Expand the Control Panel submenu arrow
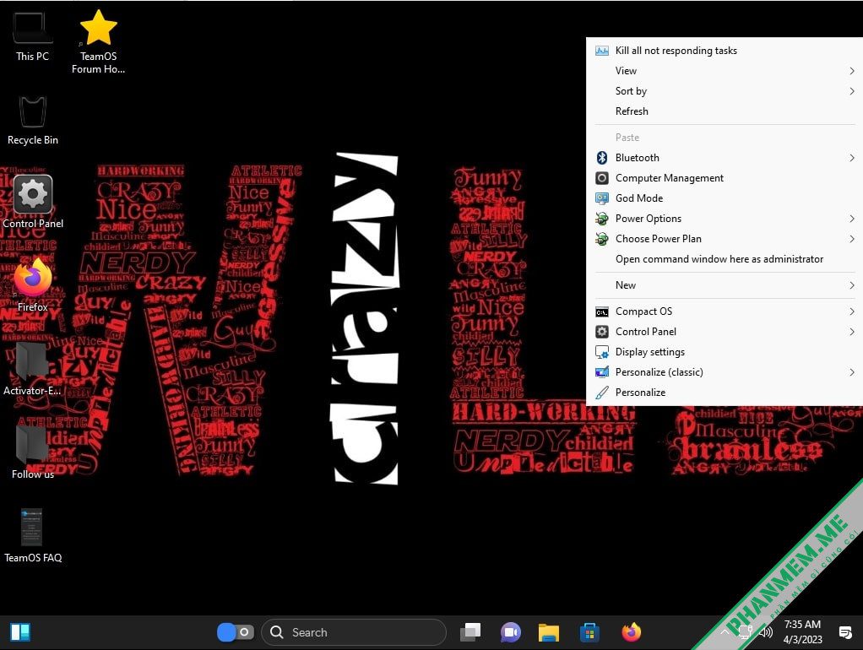Image resolution: width=863 pixels, height=650 pixels. (x=851, y=332)
